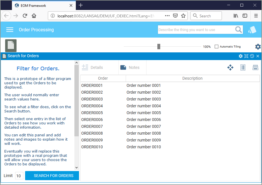
Task: Click the list-view icon above the Description column
Action: pos(243,67)
